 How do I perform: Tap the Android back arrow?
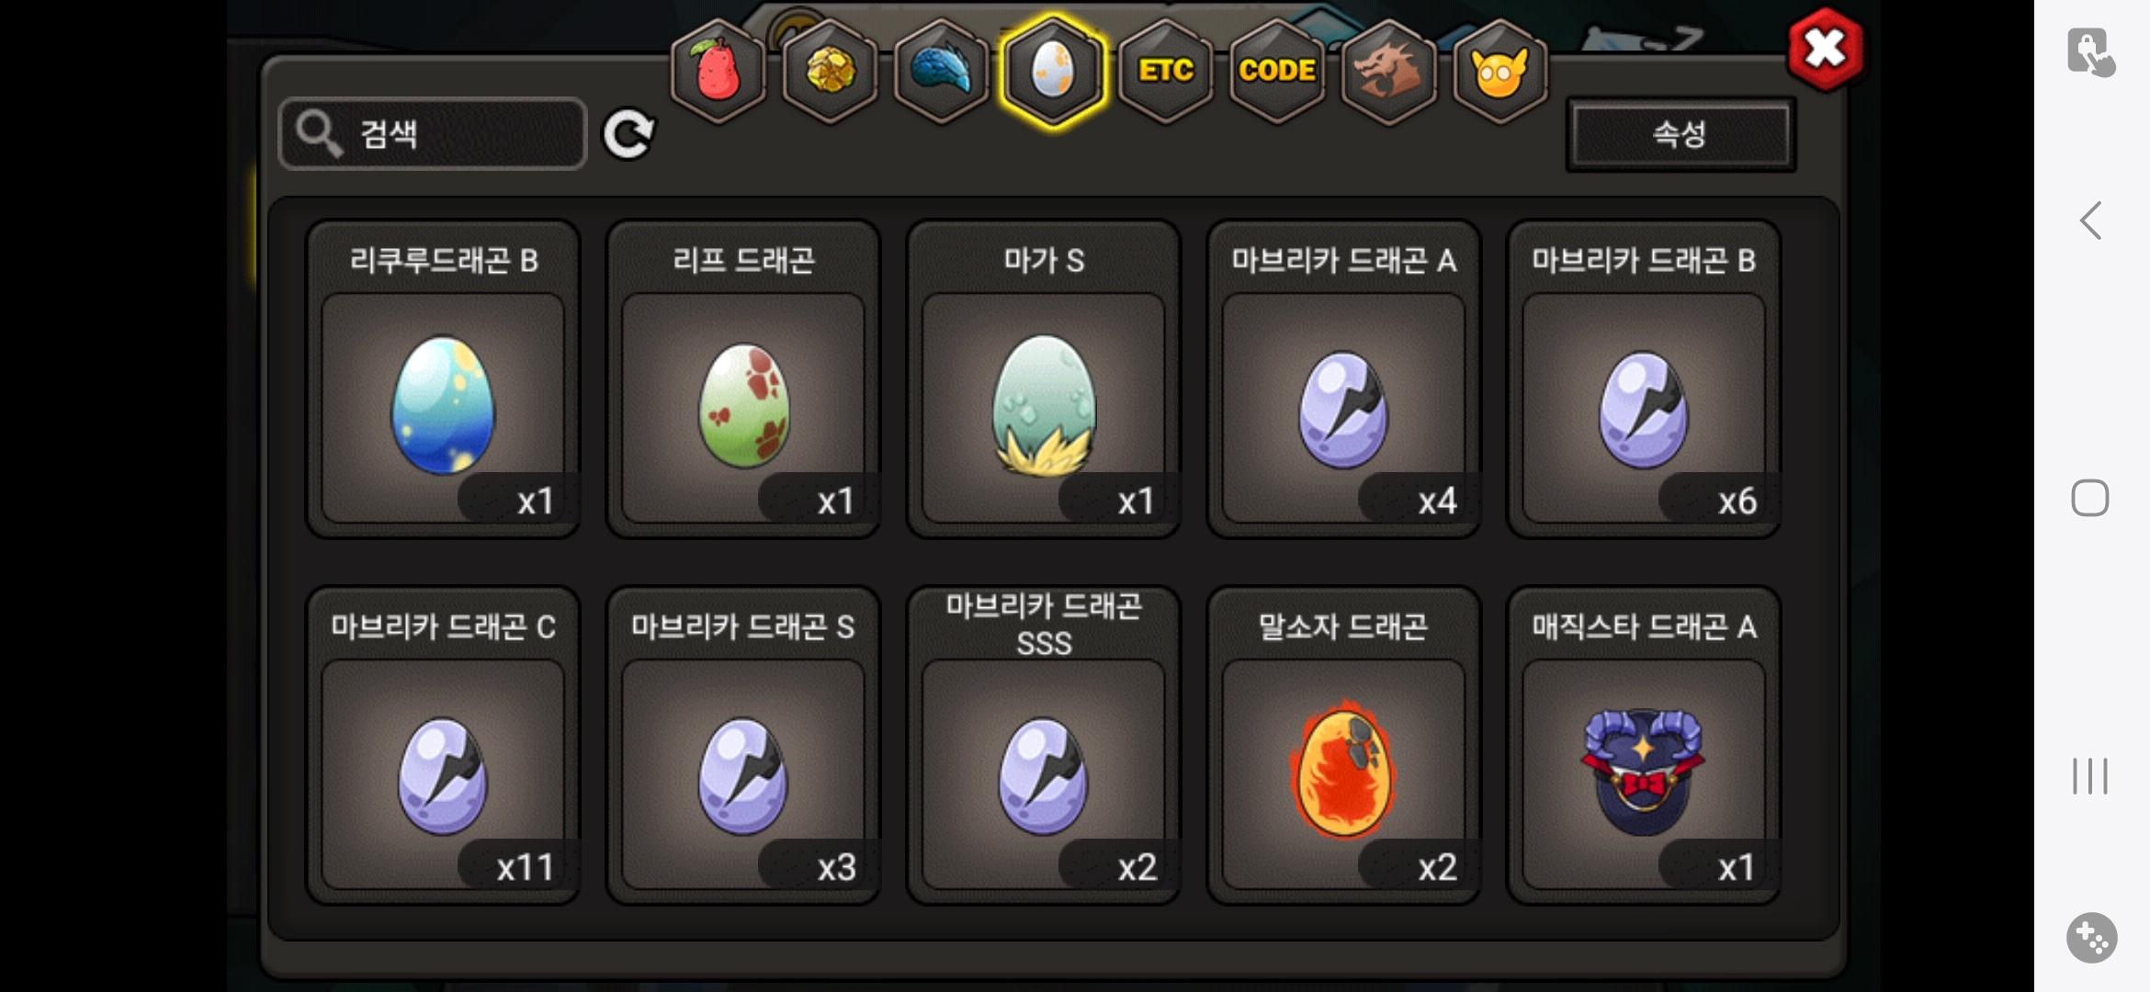click(x=2091, y=220)
